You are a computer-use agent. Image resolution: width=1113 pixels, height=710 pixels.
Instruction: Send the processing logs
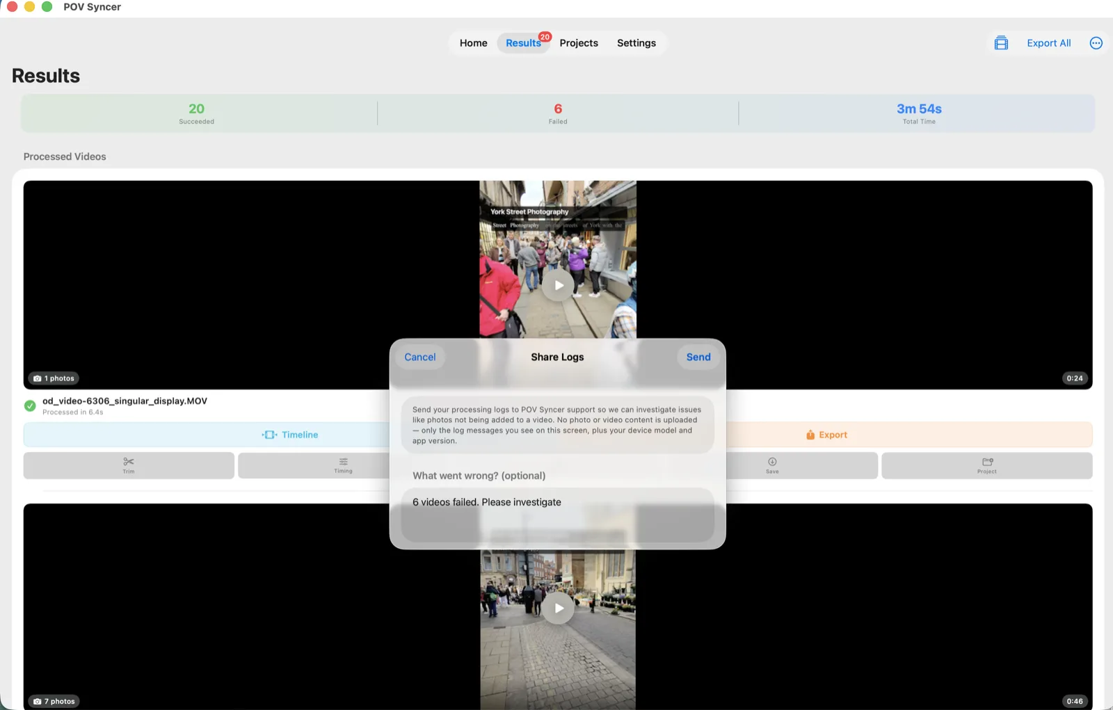pyautogui.click(x=698, y=357)
